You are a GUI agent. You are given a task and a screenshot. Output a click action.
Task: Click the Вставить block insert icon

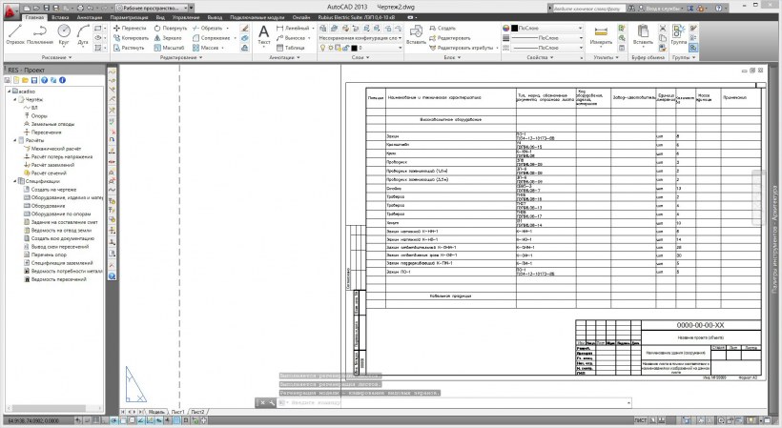pyautogui.click(x=416, y=34)
